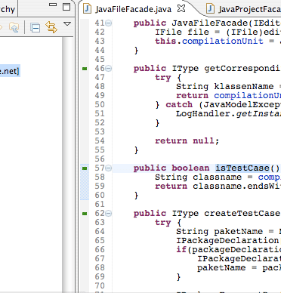
Task: Click the 'getCorrespondi' method name on line 46
Action: (242, 69)
